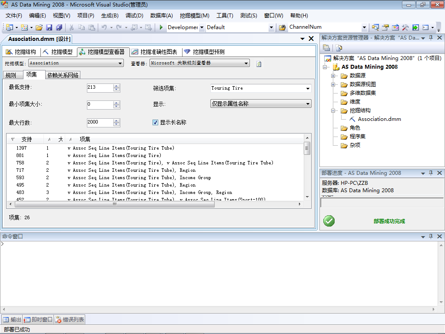
Task: Open Solution Explorer from the toolbar
Action: pyautogui.click(x=375, y=27)
